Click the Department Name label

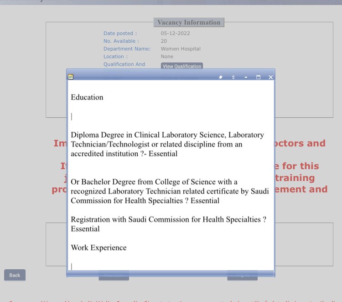[127, 49]
